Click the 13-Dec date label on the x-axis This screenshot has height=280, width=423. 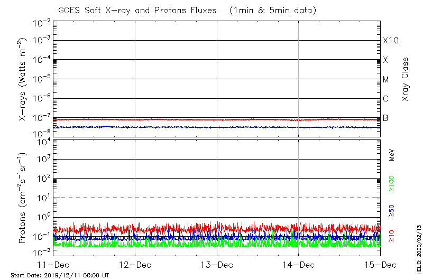(217, 264)
